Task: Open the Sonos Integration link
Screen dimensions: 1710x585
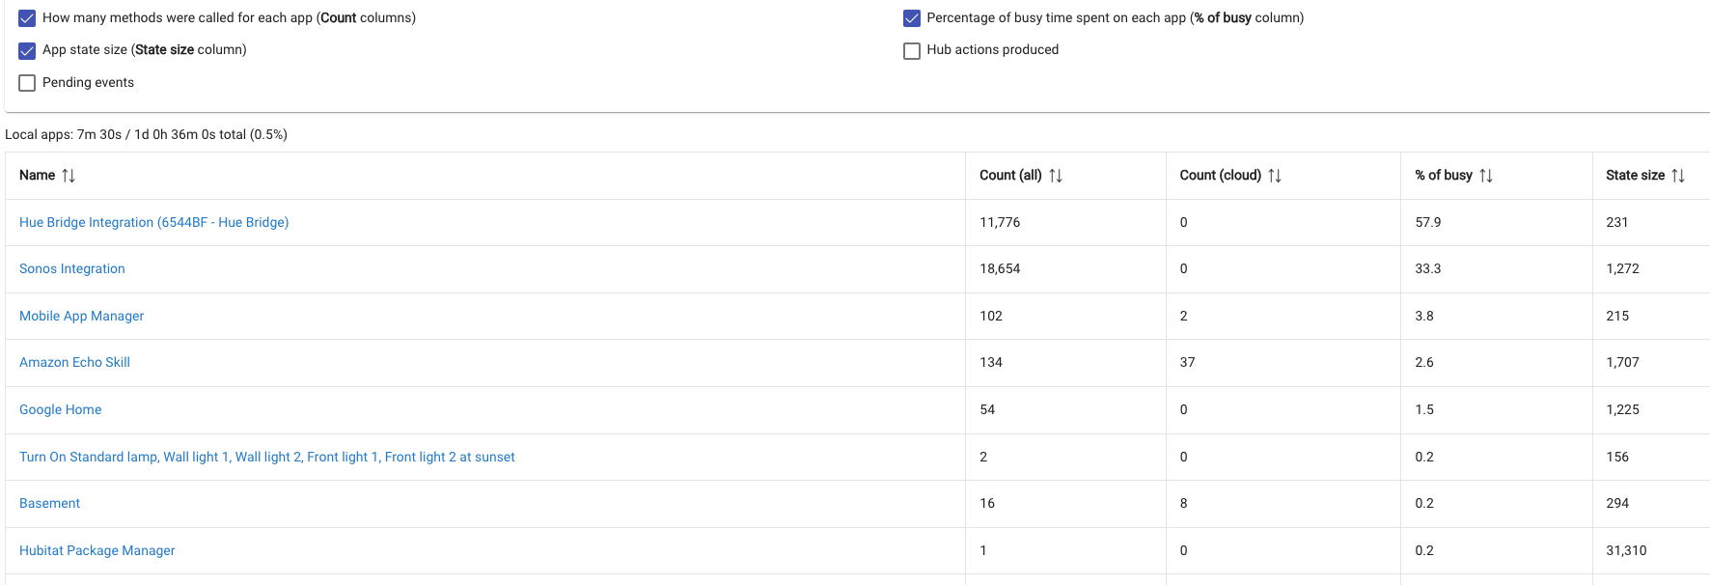Action: pyautogui.click(x=72, y=269)
